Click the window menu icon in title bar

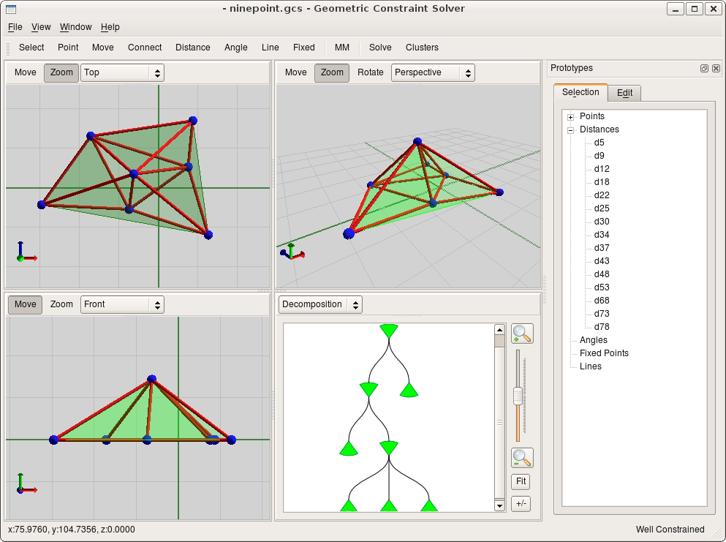point(11,9)
